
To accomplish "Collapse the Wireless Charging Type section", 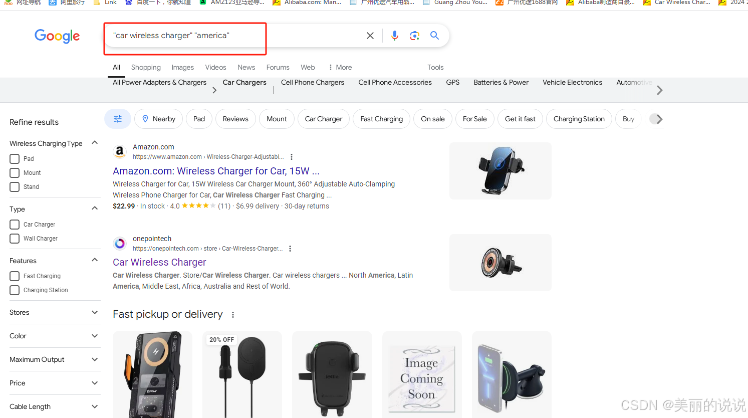I will [x=95, y=143].
